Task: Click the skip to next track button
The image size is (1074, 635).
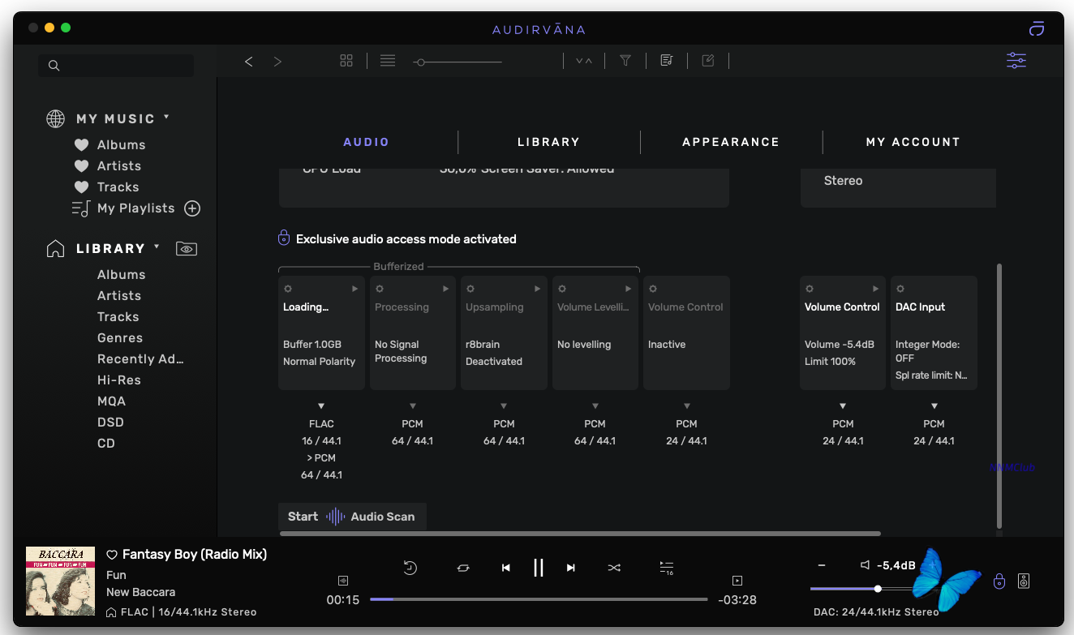Action: click(x=571, y=568)
